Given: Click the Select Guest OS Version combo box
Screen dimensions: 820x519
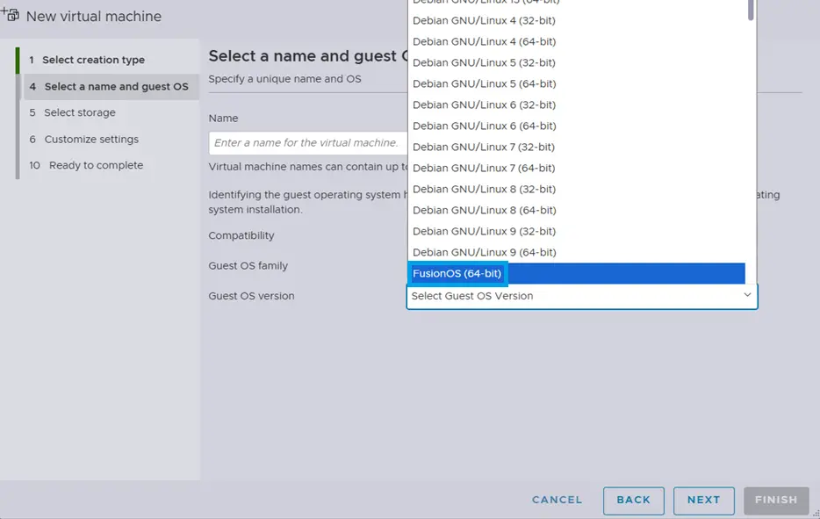Looking at the screenshot, I should pos(581,296).
